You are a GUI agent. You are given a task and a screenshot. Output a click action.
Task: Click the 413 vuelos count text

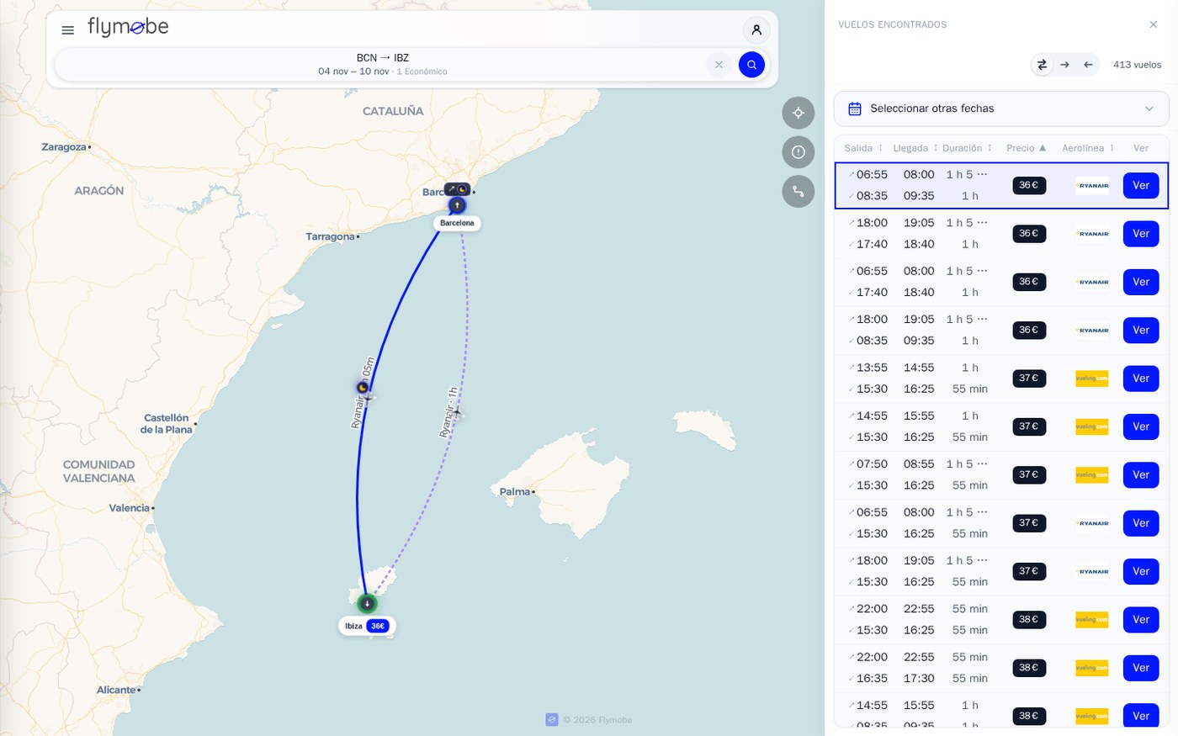[1137, 65]
